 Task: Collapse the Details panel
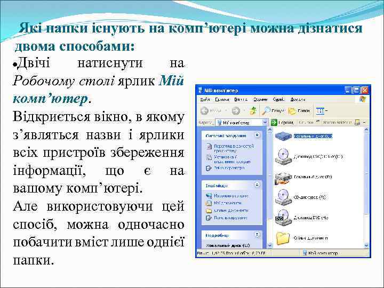257,235
